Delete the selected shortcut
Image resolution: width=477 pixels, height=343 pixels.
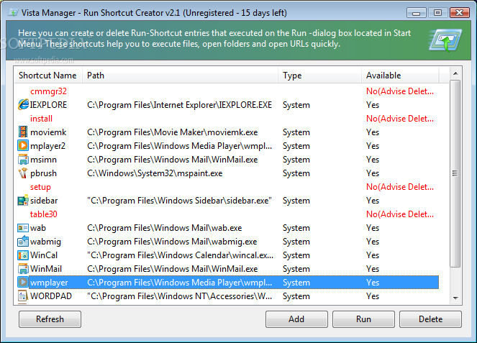tap(430, 319)
